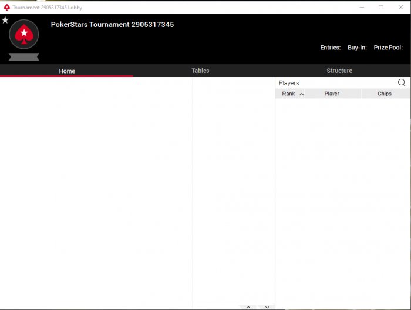The image size is (411, 310).
Task: Sort by the Chips column header
Action: click(385, 94)
